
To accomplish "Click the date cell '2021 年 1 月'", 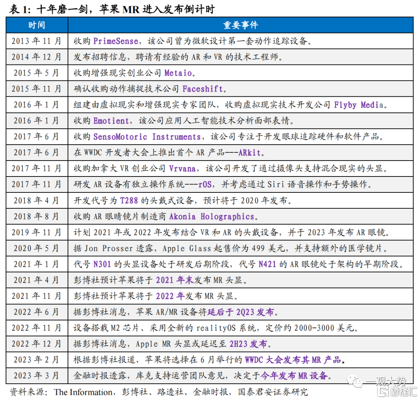I will point(37,264).
